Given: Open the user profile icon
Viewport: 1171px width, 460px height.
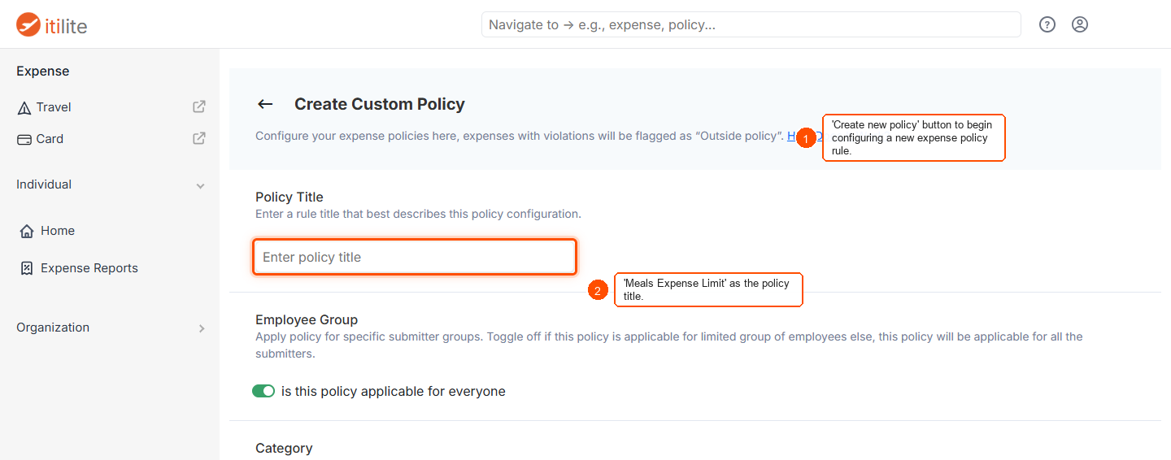Looking at the screenshot, I should pyautogui.click(x=1080, y=24).
